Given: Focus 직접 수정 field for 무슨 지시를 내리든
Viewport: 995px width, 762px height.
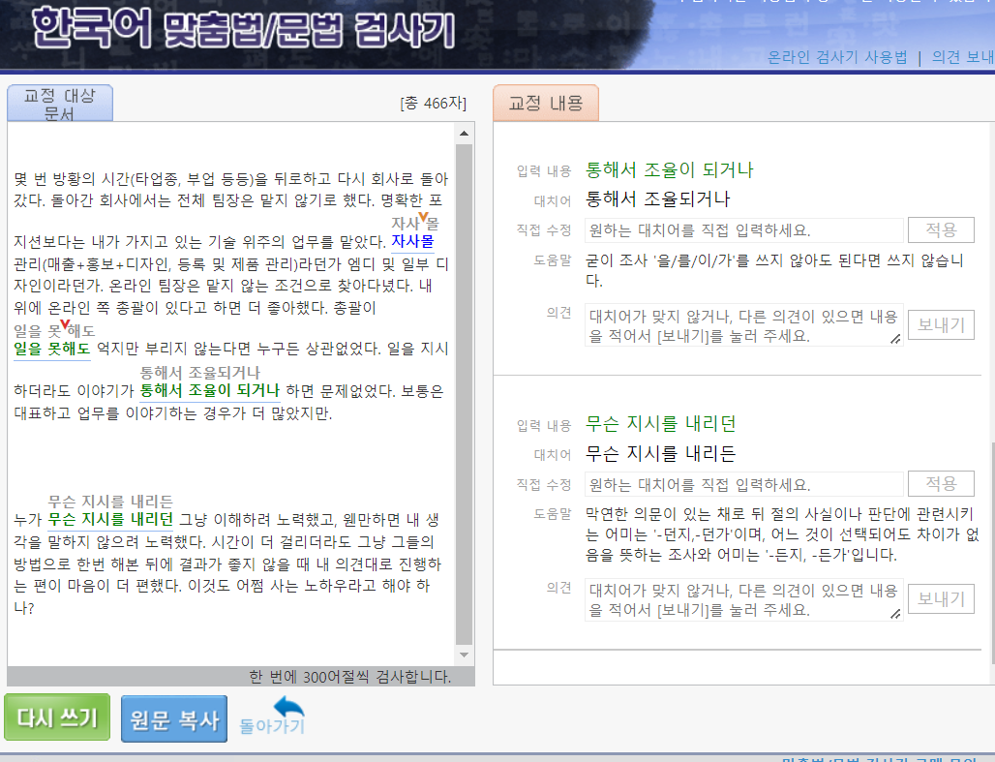Looking at the screenshot, I should 743,484.
